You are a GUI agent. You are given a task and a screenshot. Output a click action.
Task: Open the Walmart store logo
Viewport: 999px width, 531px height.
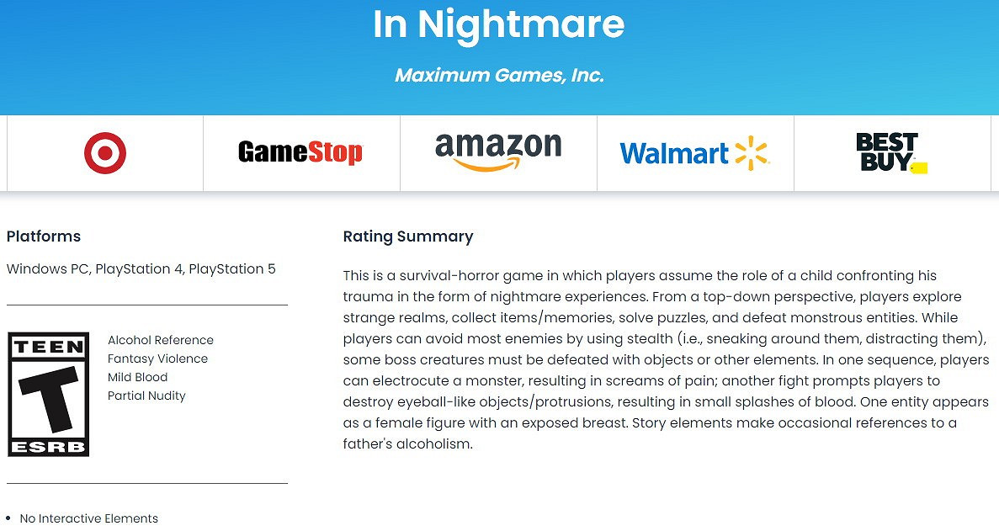[694, 153]
